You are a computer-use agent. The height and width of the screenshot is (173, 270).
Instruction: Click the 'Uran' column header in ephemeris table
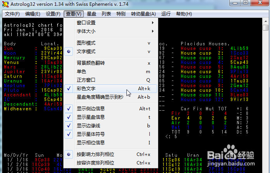coord(193,155)
